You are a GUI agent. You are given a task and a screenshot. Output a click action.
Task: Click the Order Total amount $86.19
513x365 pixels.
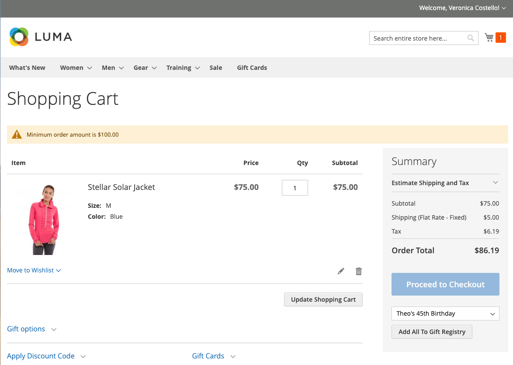click(x=487, y=251)
